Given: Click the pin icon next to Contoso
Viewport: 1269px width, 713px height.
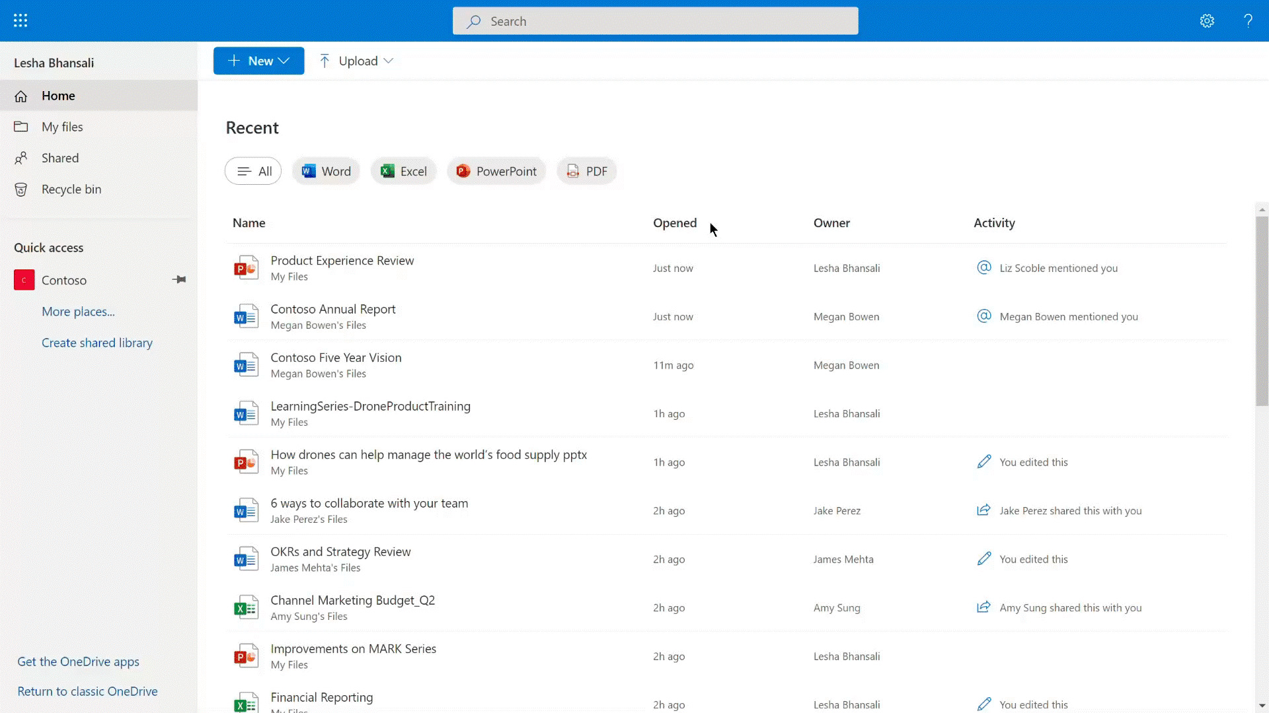Looking at the screenshot, I should (x=179, y=280).
